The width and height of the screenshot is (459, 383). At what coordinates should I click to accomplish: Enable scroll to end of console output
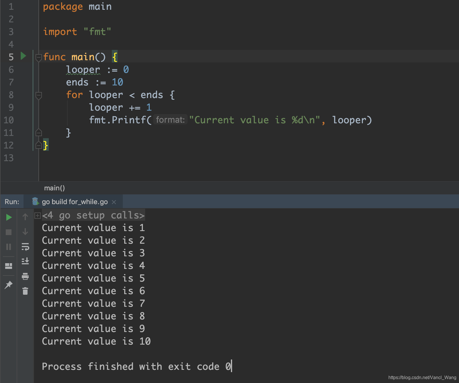tap(25, 261)
